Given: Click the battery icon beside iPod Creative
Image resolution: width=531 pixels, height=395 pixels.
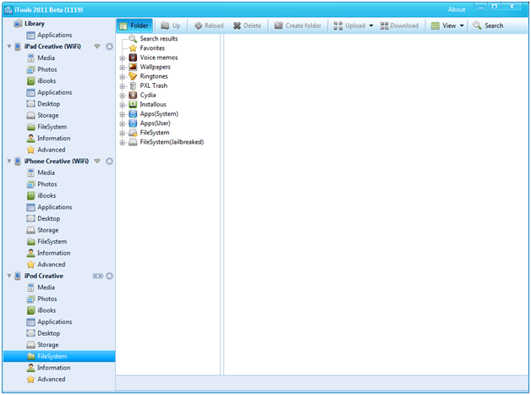Looking at the screenshot, I should coord(98,276).
